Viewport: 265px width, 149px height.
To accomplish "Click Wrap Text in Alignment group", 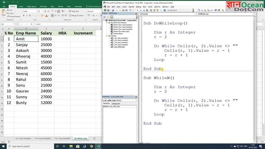I will click(x=74, y=11).
